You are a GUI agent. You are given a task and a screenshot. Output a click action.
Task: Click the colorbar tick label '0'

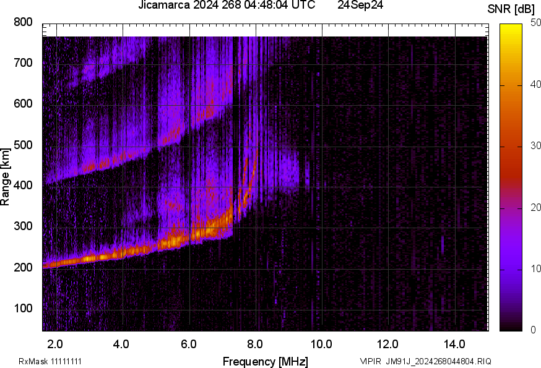pos(533,330)
